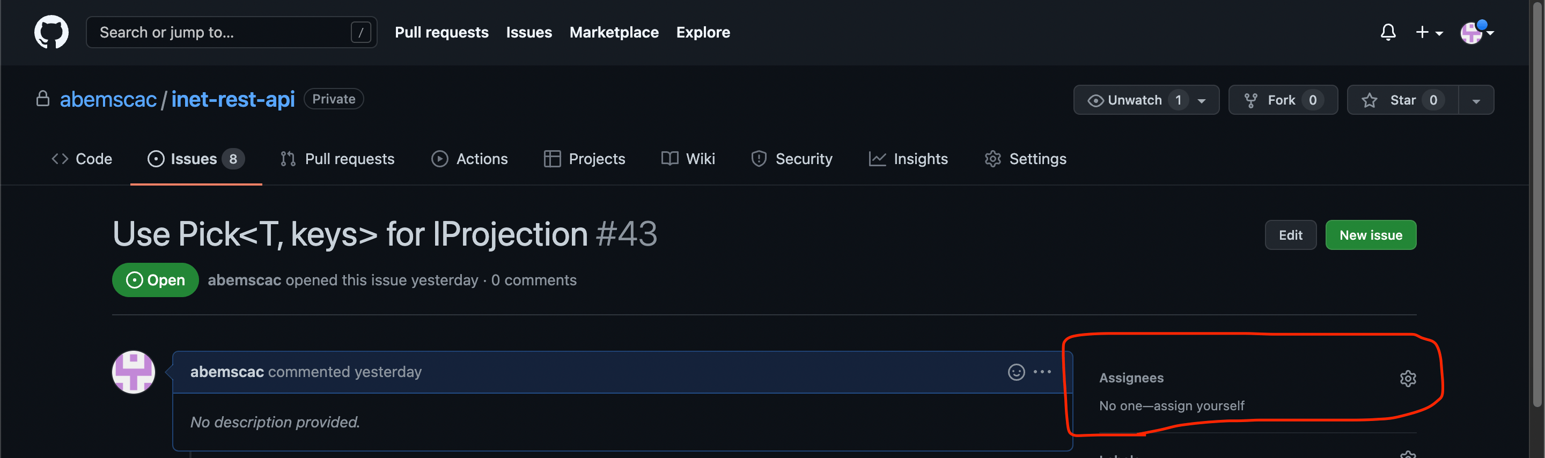Click abemscac in the comment header
Image resolution: width=1545 pixels, height=458 pixels.
pyautogui.click(x=227, y=372)
